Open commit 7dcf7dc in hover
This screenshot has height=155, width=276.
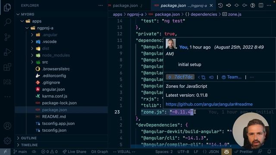180,77
